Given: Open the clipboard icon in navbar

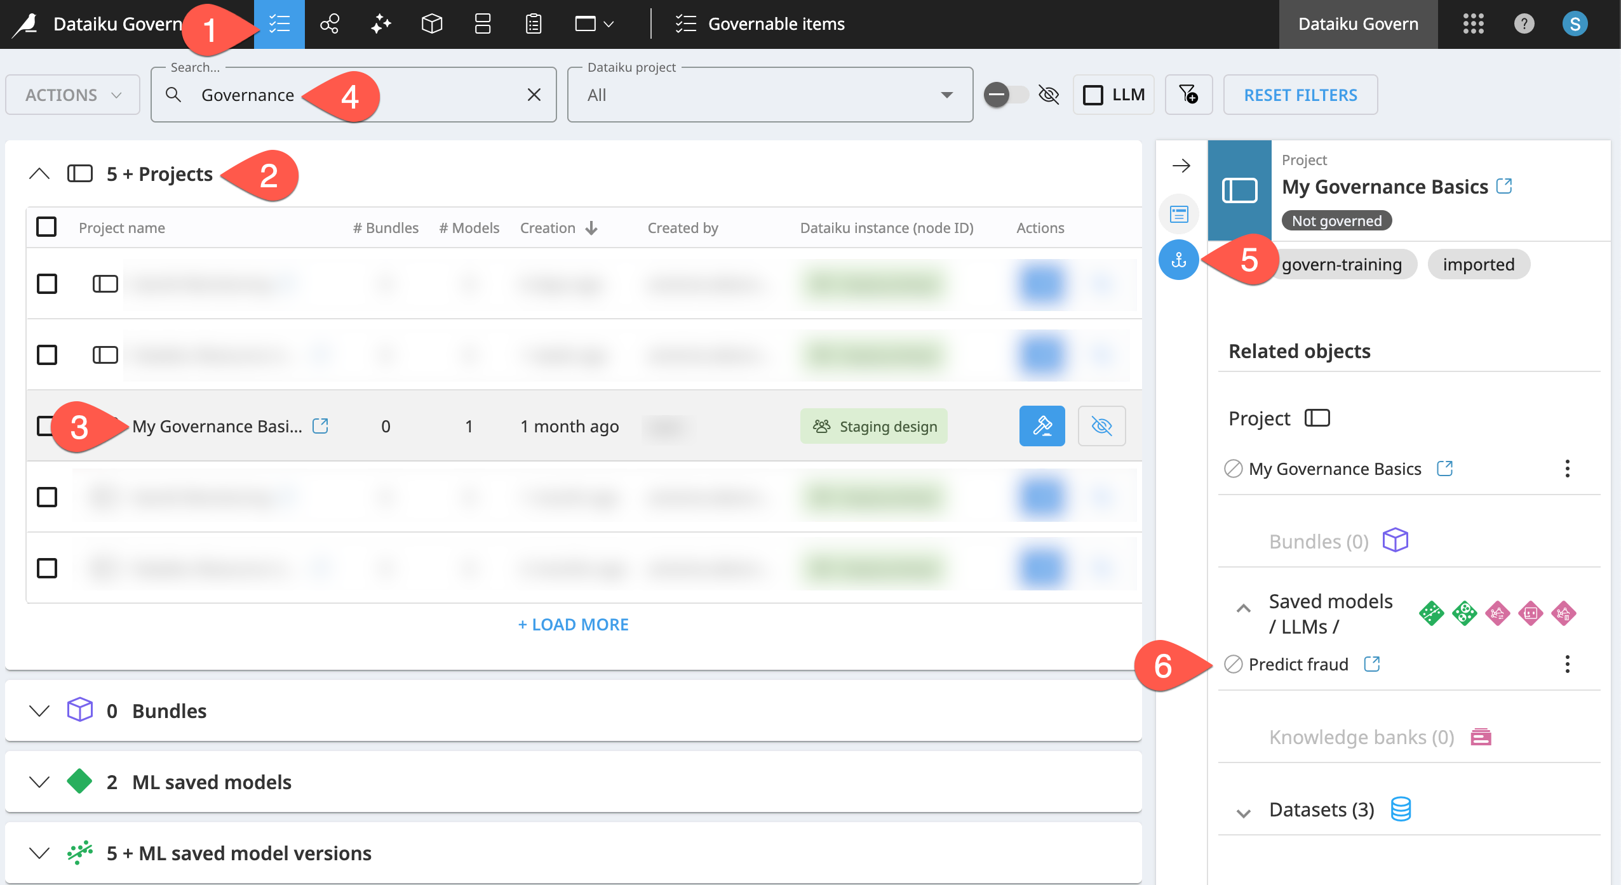Looking at the screenshot, I should pos(534,24).
